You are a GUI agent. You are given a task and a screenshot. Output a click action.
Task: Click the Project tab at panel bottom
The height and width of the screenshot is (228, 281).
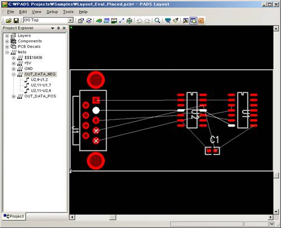coord(14,216)
